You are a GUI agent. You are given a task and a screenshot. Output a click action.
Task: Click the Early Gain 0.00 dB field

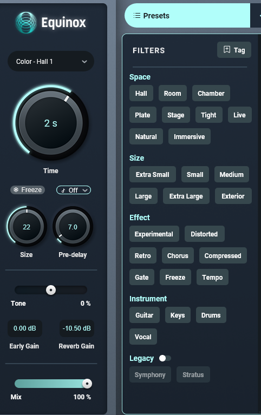click(25, 328)
